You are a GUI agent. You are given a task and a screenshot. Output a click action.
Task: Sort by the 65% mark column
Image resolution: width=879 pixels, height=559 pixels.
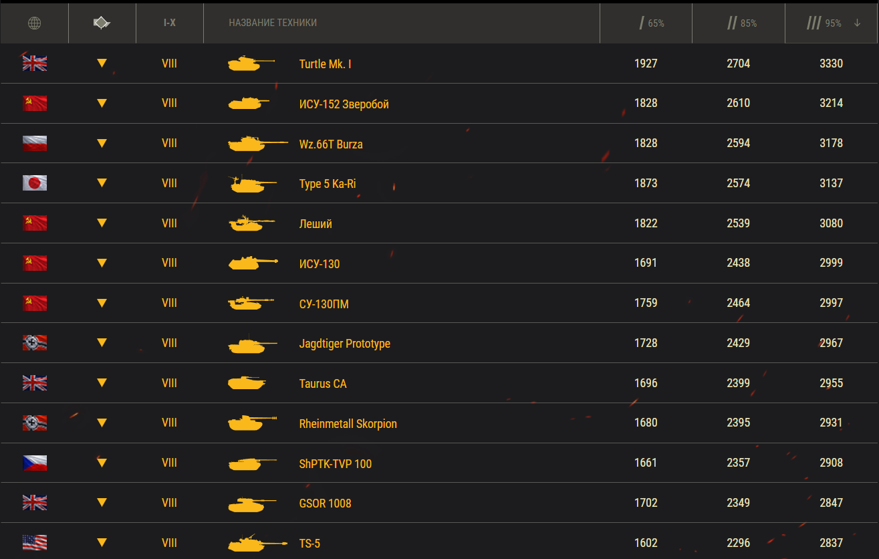pos(652,23)
